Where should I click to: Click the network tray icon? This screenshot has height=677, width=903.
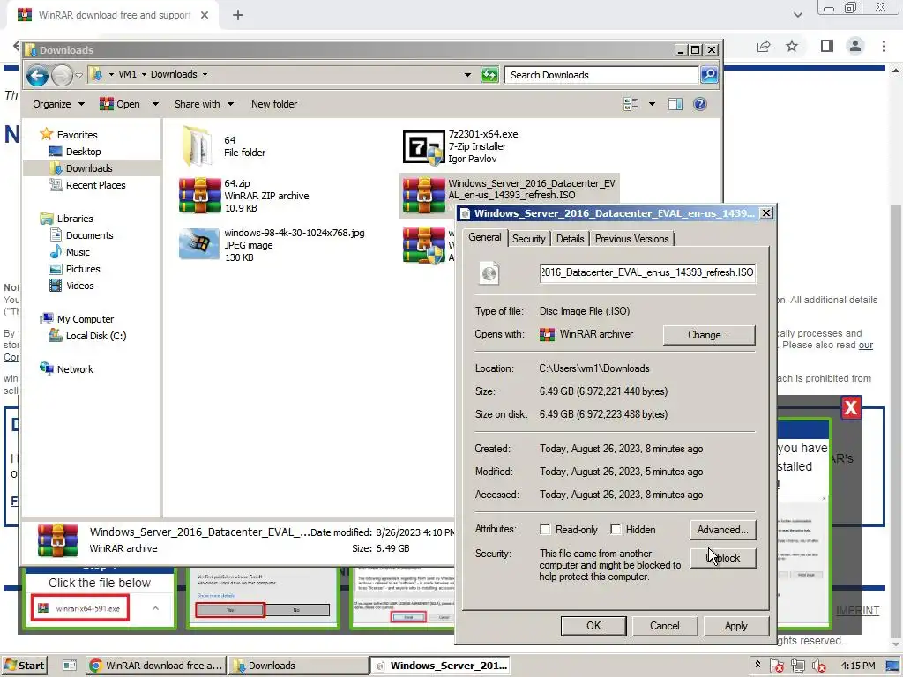tap(797, 666)
